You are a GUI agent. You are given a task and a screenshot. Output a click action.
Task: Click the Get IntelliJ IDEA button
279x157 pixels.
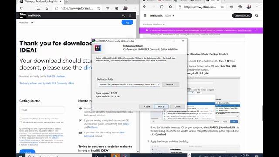coord(242,16)
